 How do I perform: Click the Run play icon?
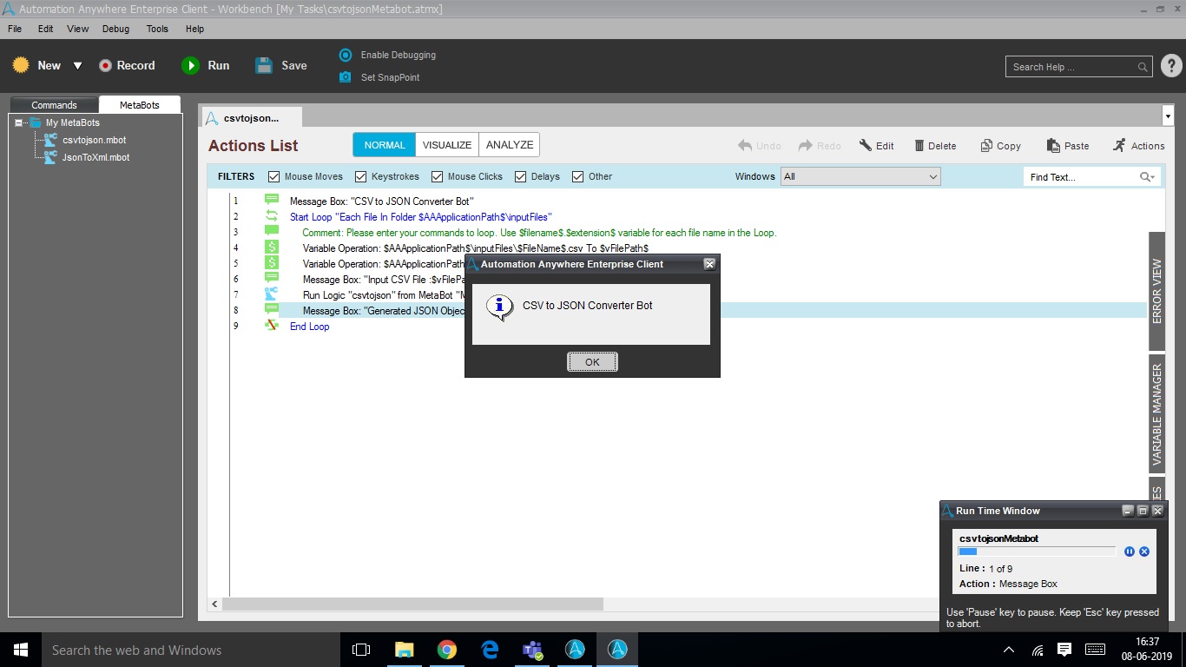coord(190,65)
